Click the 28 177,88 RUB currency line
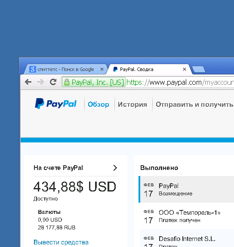 coord(56,228)
